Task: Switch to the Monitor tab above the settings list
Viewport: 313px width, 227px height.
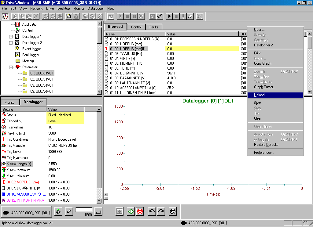Action: 10,102
